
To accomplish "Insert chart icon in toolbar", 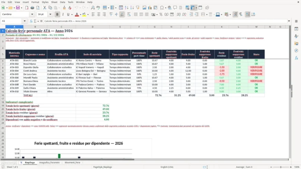I will click(x=150, y=8).
